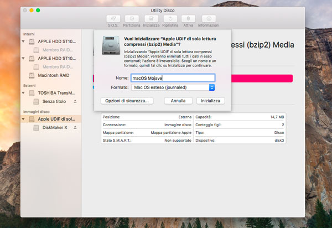Zoom the Utility Disco window

38,10
